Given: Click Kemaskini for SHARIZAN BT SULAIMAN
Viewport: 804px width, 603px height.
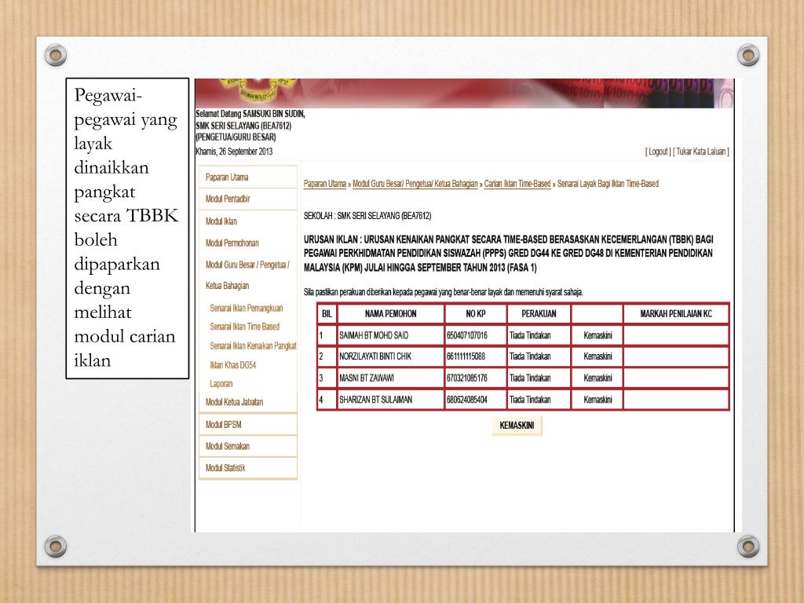Looking at the screenshot, I should pyautogui.click(x=598, y=400).
